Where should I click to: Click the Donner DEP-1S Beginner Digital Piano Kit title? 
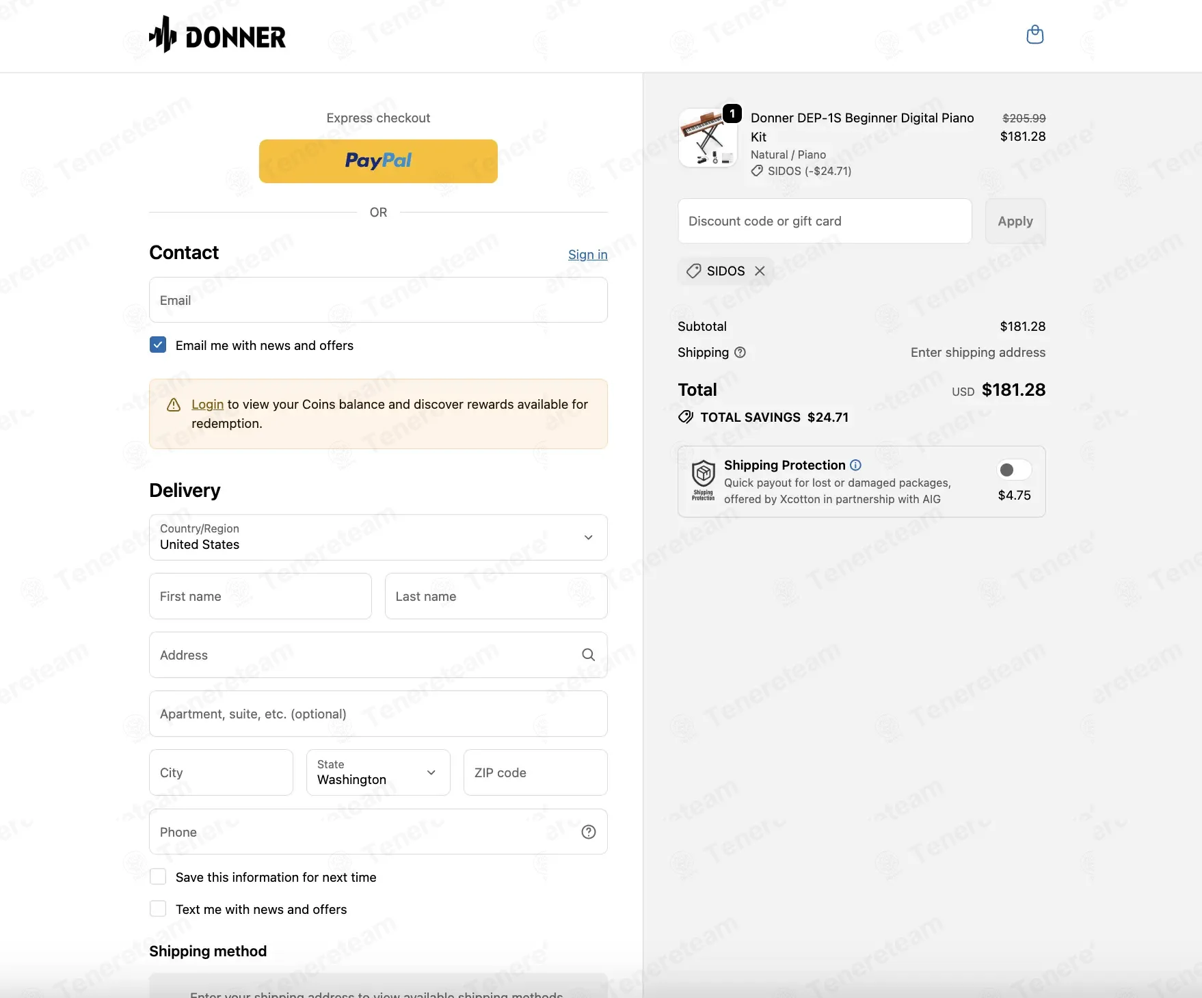(x=862, y=127)
